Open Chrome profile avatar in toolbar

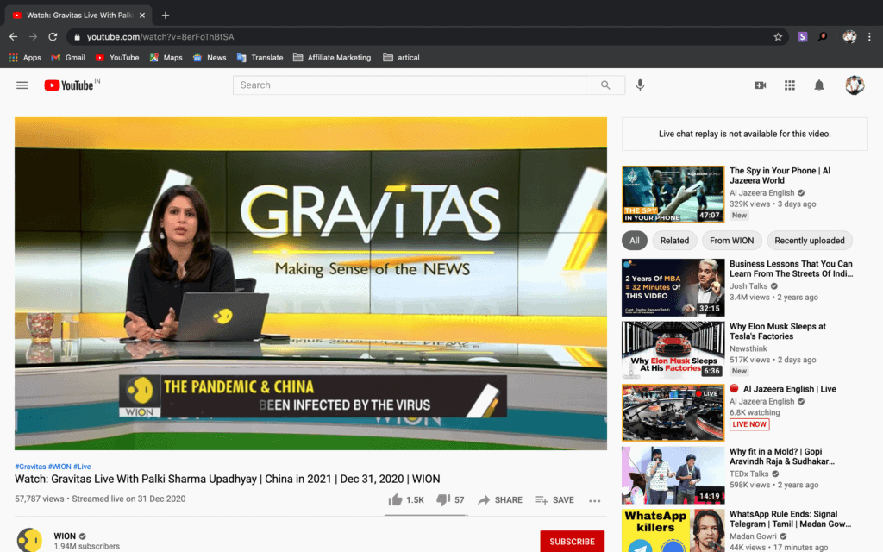849,36
